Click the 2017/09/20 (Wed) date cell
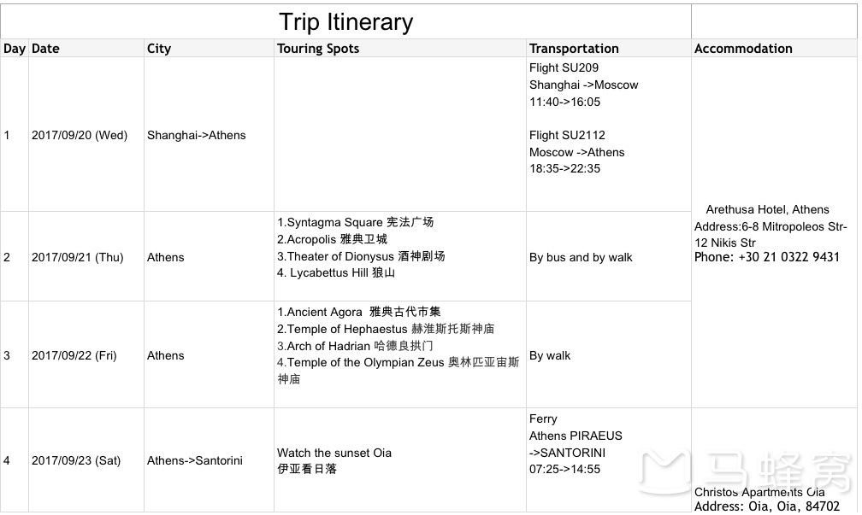Image resolution: width=862 pixels, height=515 pixels. pos(86,135)
